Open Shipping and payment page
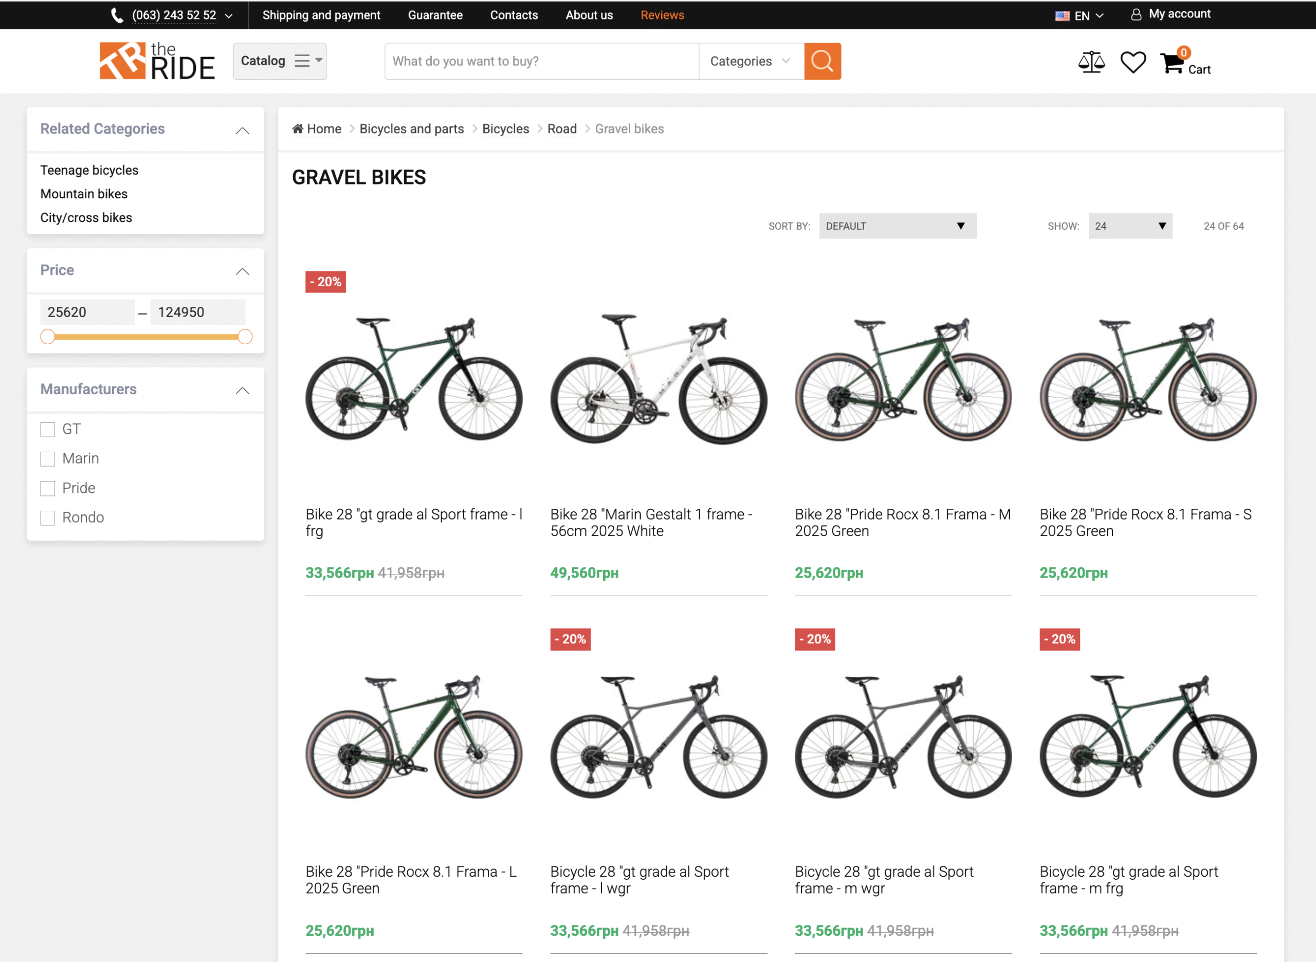The width and height of the screenshot is (1316, 962). pyautogui.click(x=321, y=15)
